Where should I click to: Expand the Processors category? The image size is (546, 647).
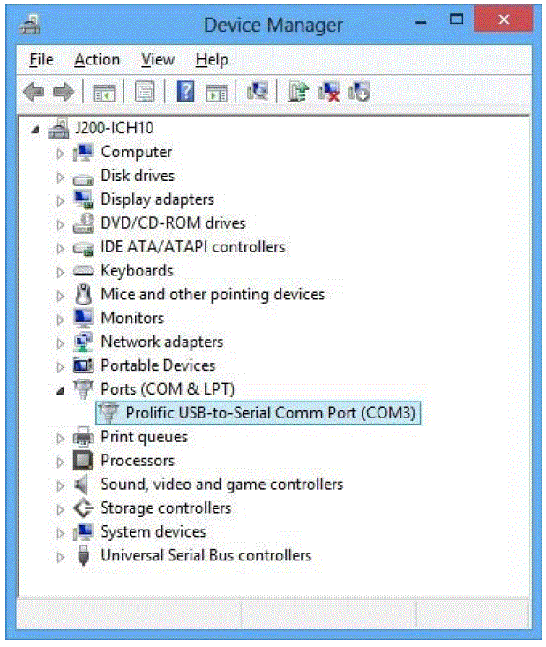click(x=60, y=463)
